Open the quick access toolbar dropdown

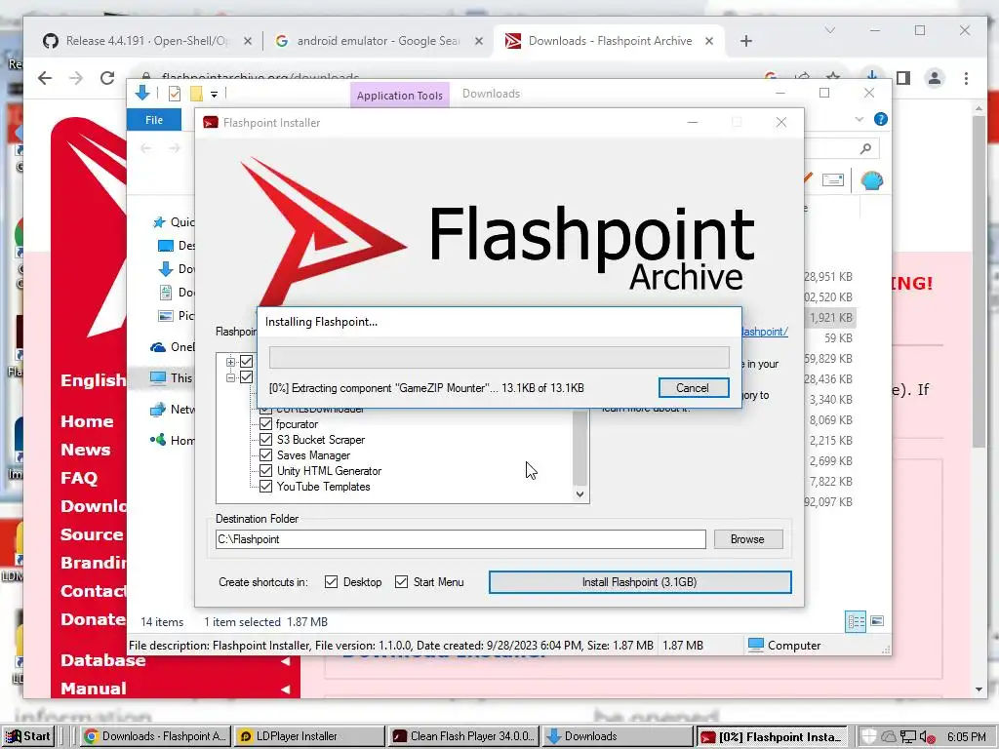click(214, 95)
